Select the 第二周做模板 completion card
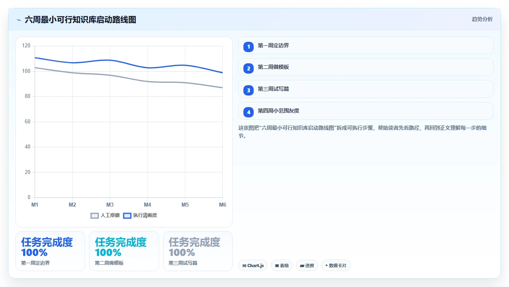The height and width of the screenshot is (287, 509). [124, 251]
